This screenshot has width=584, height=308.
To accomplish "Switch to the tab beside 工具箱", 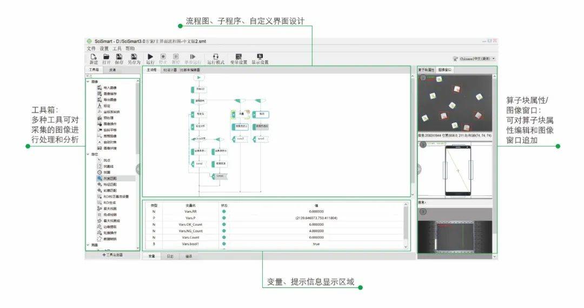I will [x=112, y=70].
